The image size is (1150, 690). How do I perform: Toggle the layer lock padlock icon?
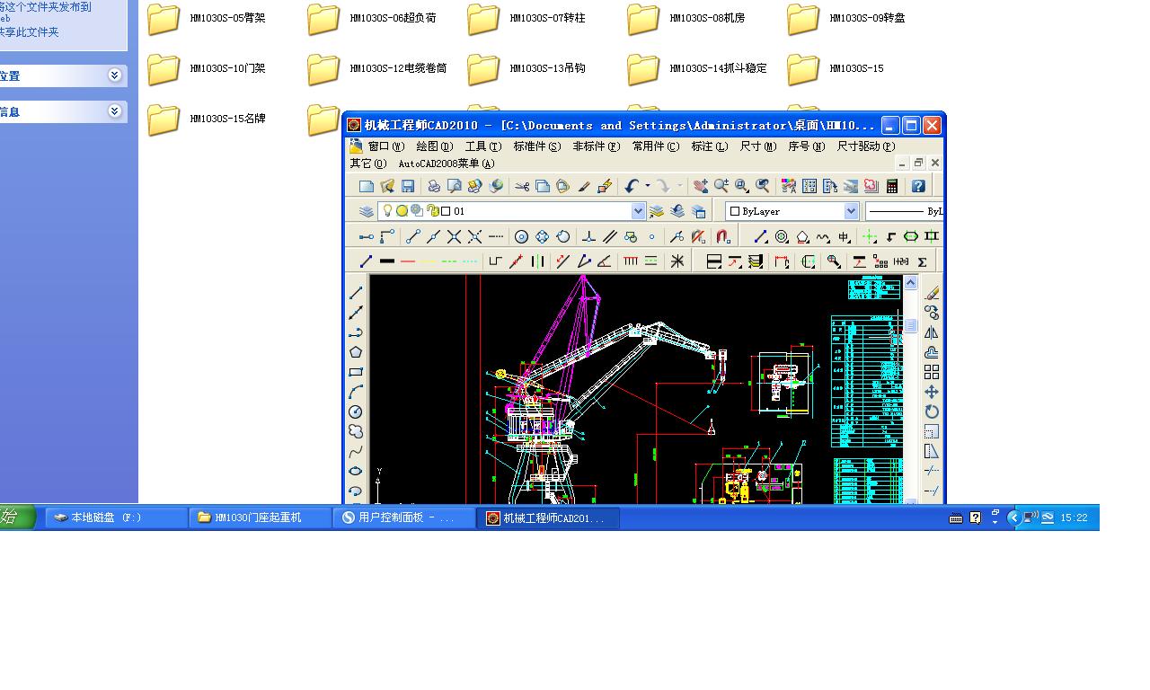pyautogui.click(x=432, y=211)
